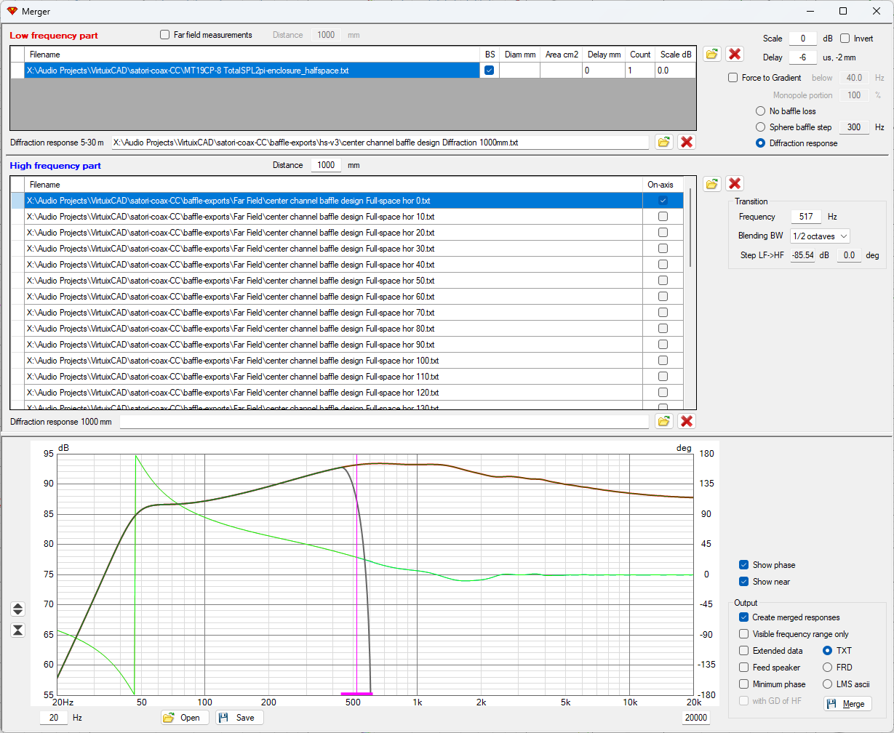Click the Open button below chart

pyautogui.click(x=185, y=718)
